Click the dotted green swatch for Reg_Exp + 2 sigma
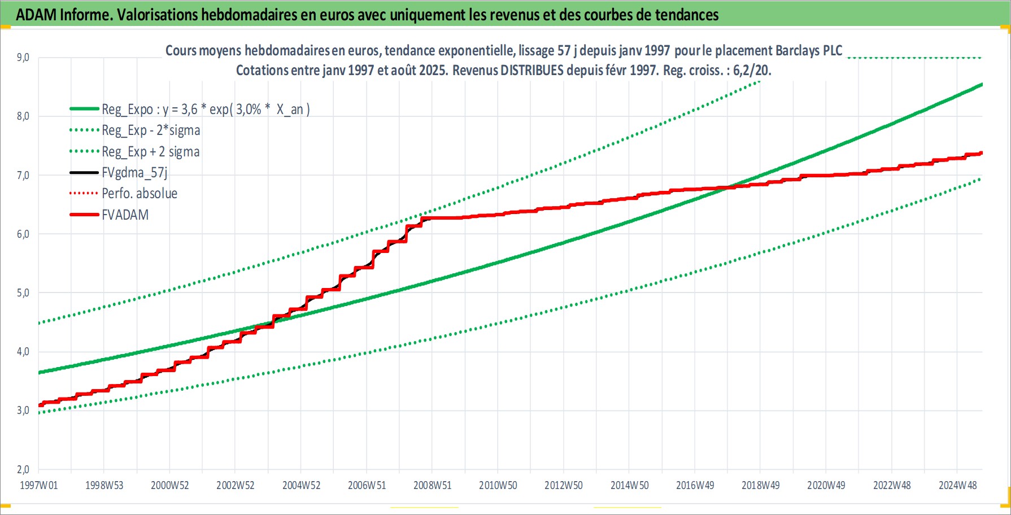1011x515 pixels. click(84, 151)
